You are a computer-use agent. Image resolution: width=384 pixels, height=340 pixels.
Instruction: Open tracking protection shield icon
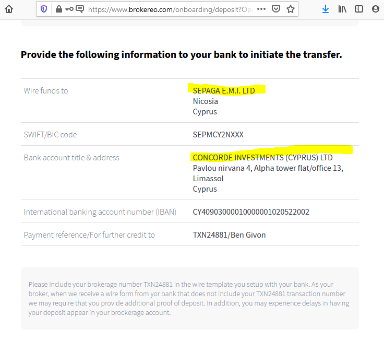(x=44, y=9)
